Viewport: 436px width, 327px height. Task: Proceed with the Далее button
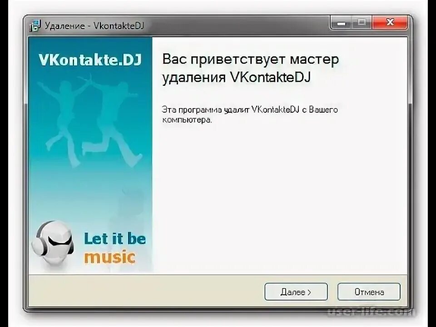click(296, 292)
